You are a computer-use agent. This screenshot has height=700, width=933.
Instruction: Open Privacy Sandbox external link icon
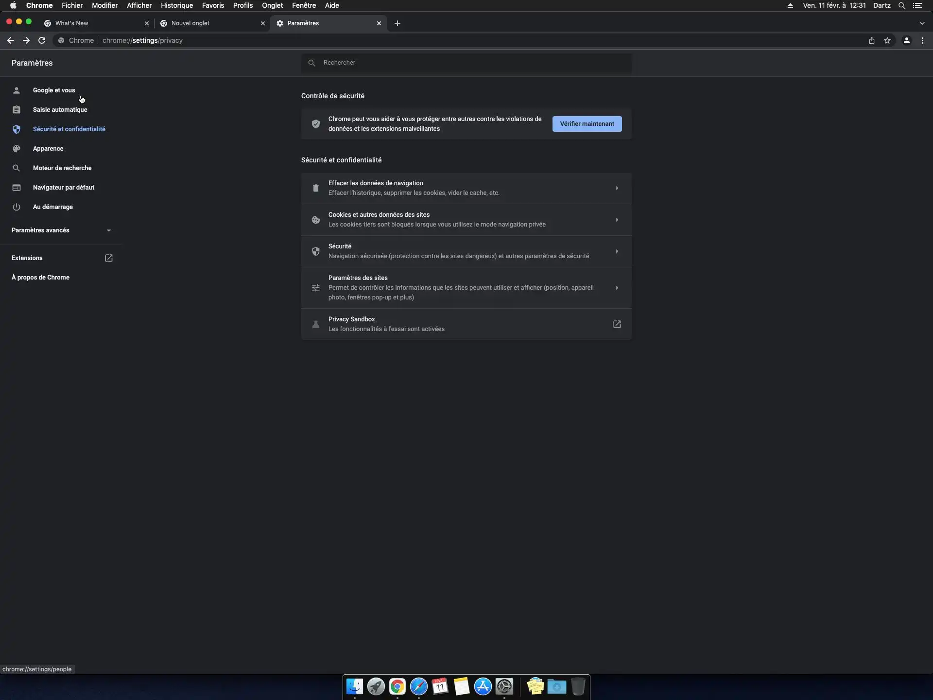(617, 324)
